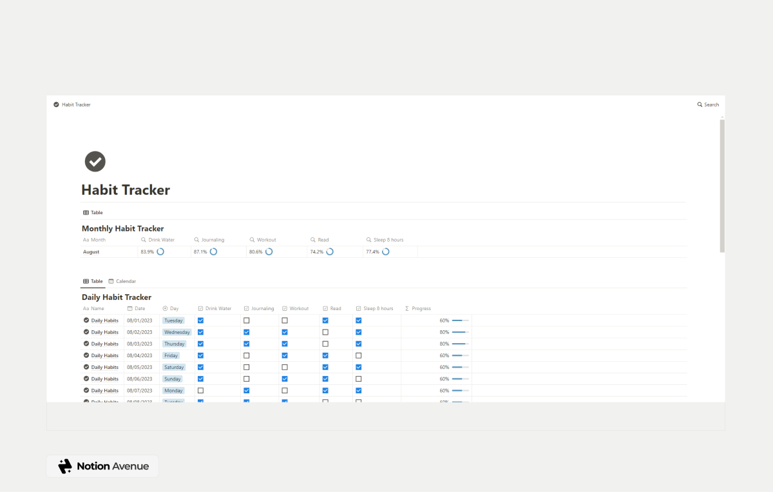Viewport: 773px width, 492px height.
Task: Open the Sleep 8 hours column menu
Action: (376, 308)
